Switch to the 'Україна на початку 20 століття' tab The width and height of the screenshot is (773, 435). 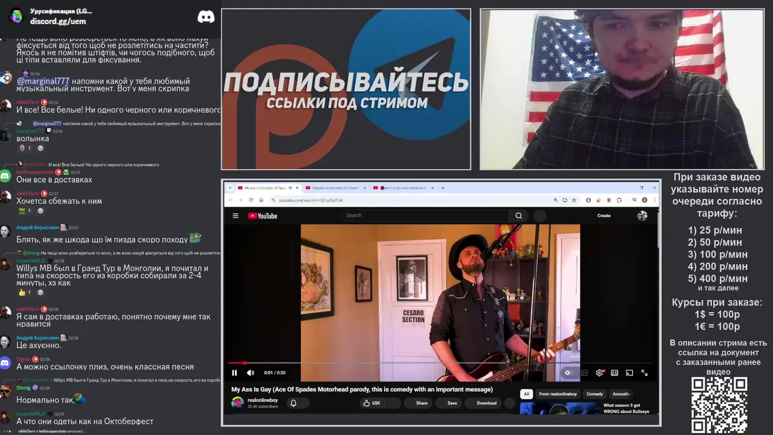335,188
